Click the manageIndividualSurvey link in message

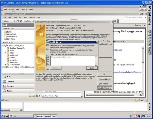(x=128, y=72)
